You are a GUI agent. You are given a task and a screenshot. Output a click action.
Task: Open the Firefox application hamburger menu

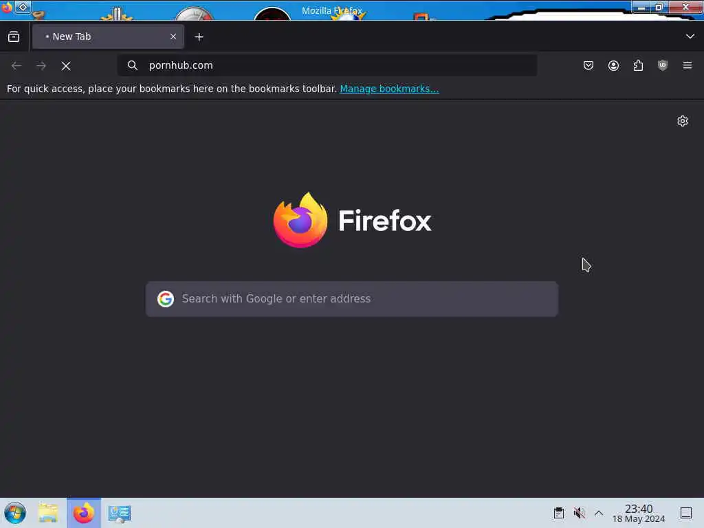tap(687, 65)
